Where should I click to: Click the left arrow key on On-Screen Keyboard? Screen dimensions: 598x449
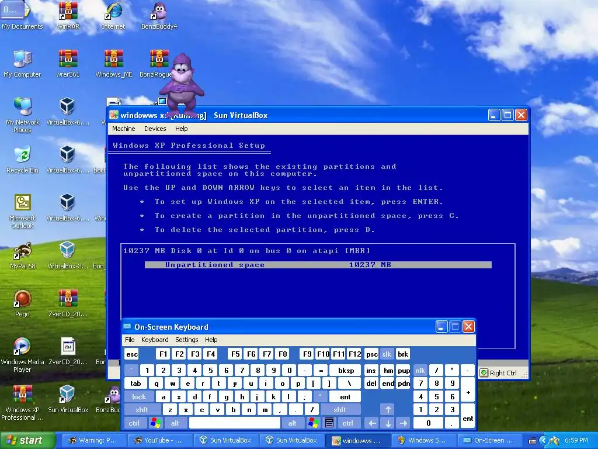pyautogui.click(x=372, y=423)
